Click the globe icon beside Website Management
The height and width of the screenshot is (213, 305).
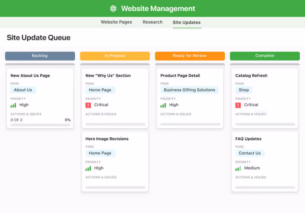coord(113,9)
